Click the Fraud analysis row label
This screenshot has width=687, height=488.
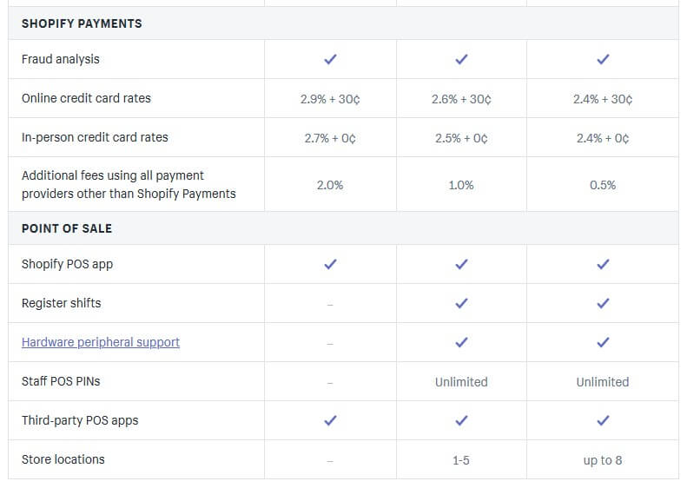pos(61,59)
